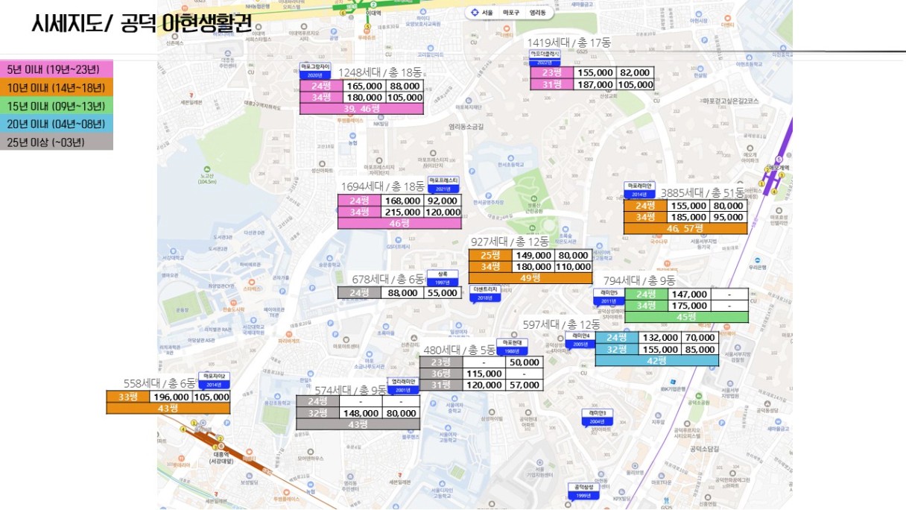Click the 115,000 price cell
The width and height of the screenshot is (906, 510).
click(x=484, y=373)
